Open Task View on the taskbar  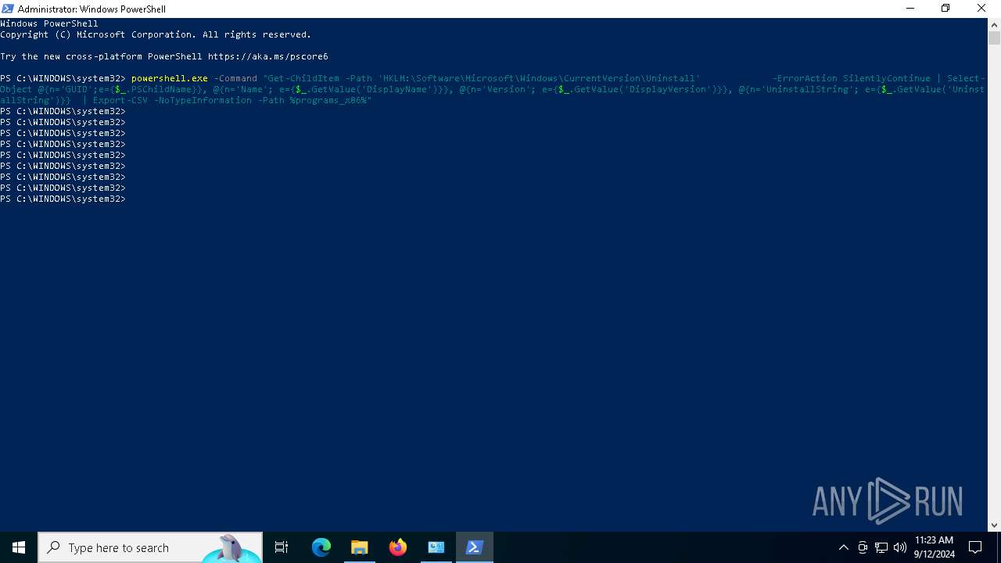[x=282, y=547]
